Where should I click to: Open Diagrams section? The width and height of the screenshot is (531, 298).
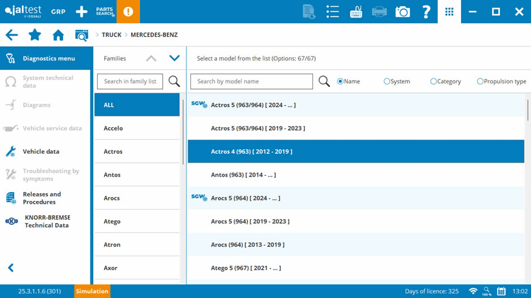pos(45,105)
